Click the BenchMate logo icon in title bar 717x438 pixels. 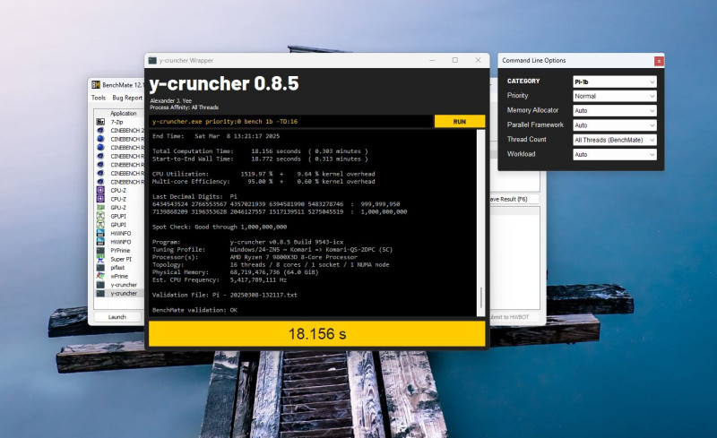96,84
